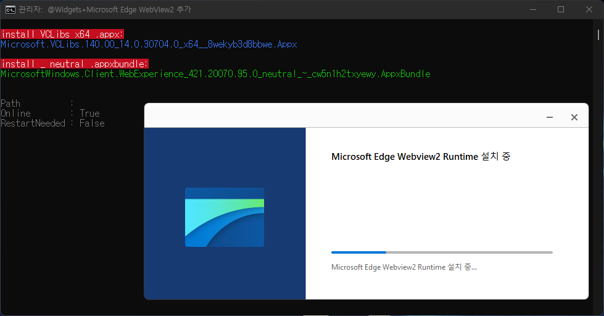Image resolution: width=604 pixels, height=316 pixels.
Task: Click the 'install VCLibs x64 .appx:' line
Action: 62,35
